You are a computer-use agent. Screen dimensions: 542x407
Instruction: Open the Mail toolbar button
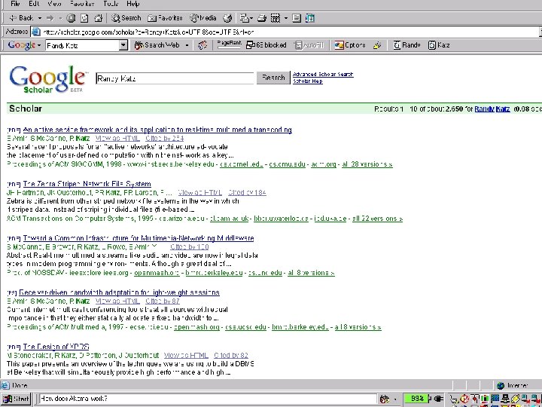tap(246, 18)
